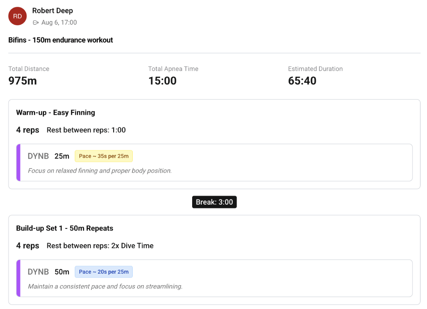Click the RD profile avatar
This screenshot has width=427, height=309.
pyautogui.click(x=18, y=16)
